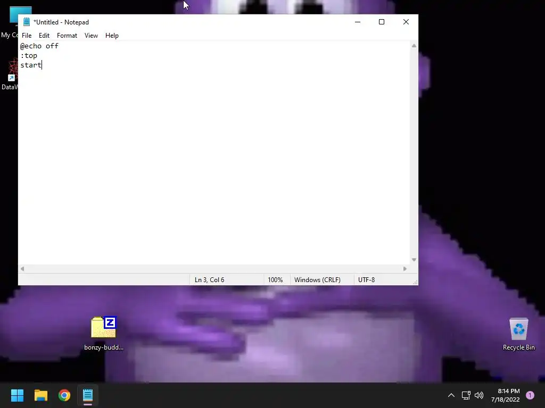Close the Untitled Notepad window
This screenshot has width=545, height=408.
406,22
